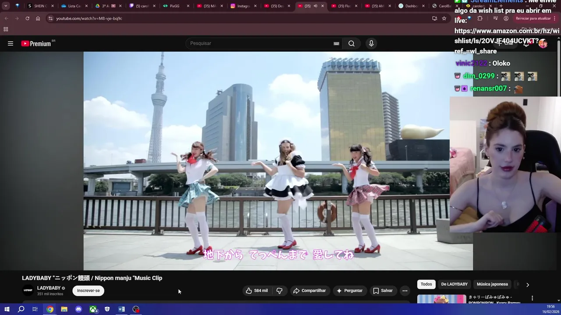Open Discord from the taskbar
Image resolution: width=561 pixels, height=315 pixels.
(78, 309)
